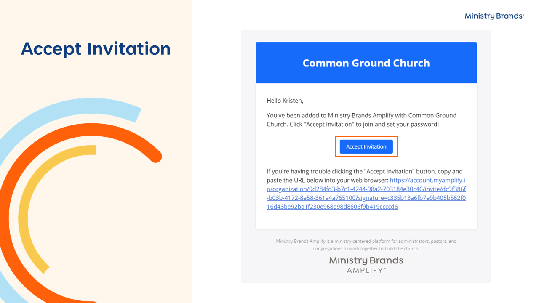Viewport: 539px width, 303px height.
Task: Click the Ministry Brands logo top right
Action: click(x=494, y=16)
